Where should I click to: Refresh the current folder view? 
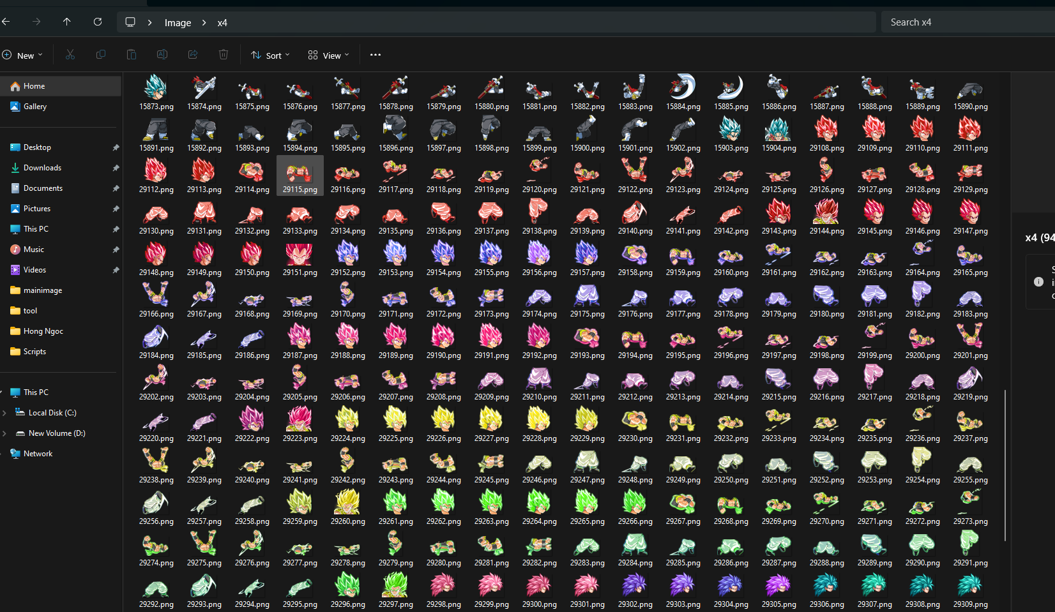98,22
